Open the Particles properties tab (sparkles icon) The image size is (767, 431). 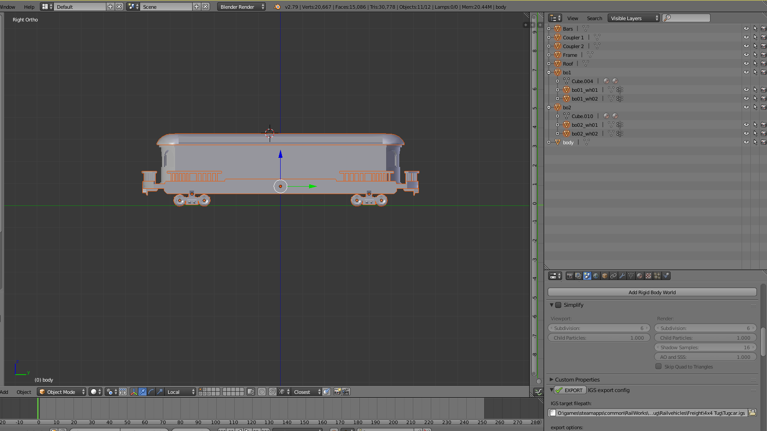657,276
